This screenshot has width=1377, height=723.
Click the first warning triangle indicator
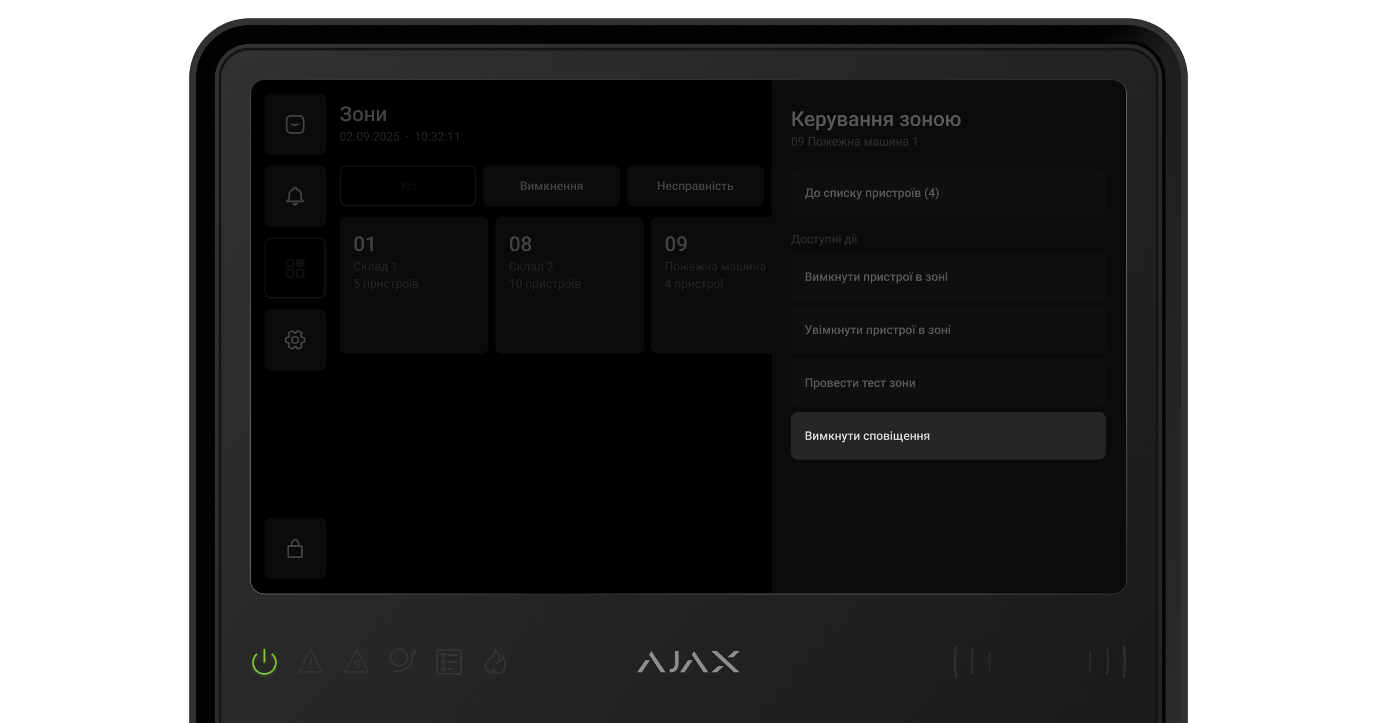tap(311, 662)
